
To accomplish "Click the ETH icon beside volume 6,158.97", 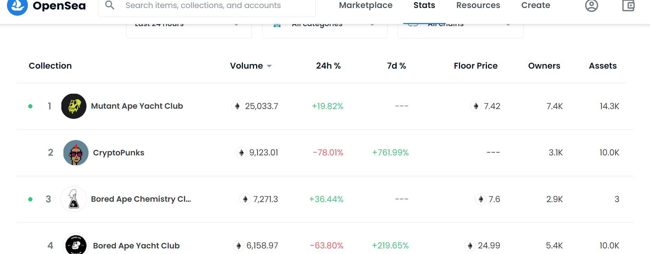I will tap(239, 246).
